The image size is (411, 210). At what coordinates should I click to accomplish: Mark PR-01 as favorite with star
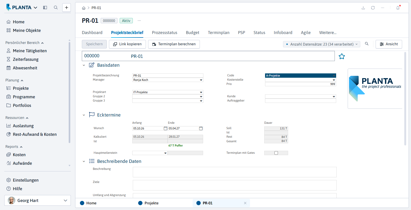tap(342, 56)
